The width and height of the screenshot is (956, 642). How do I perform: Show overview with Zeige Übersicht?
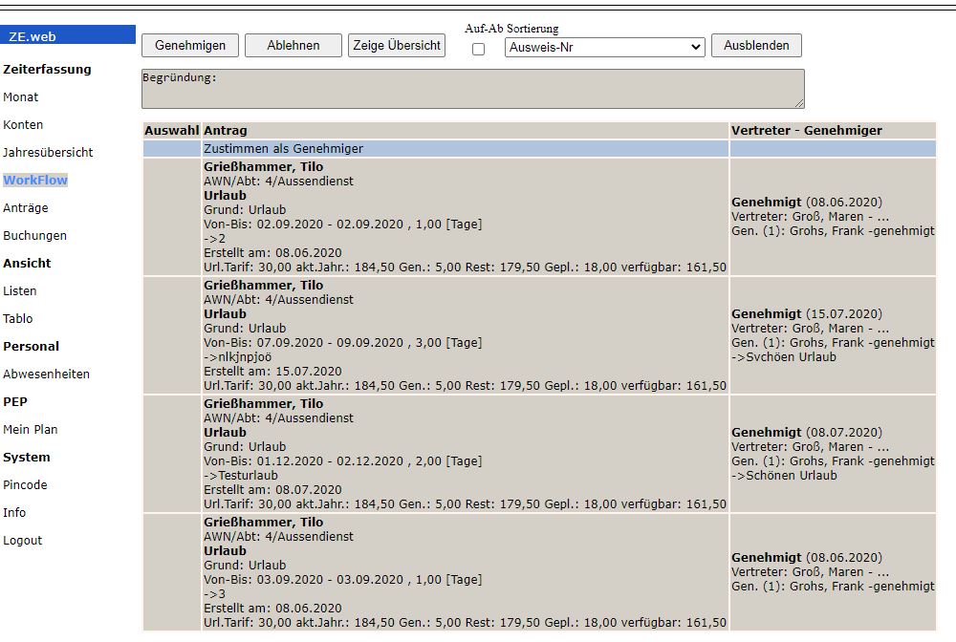click(x=397, y=45)
